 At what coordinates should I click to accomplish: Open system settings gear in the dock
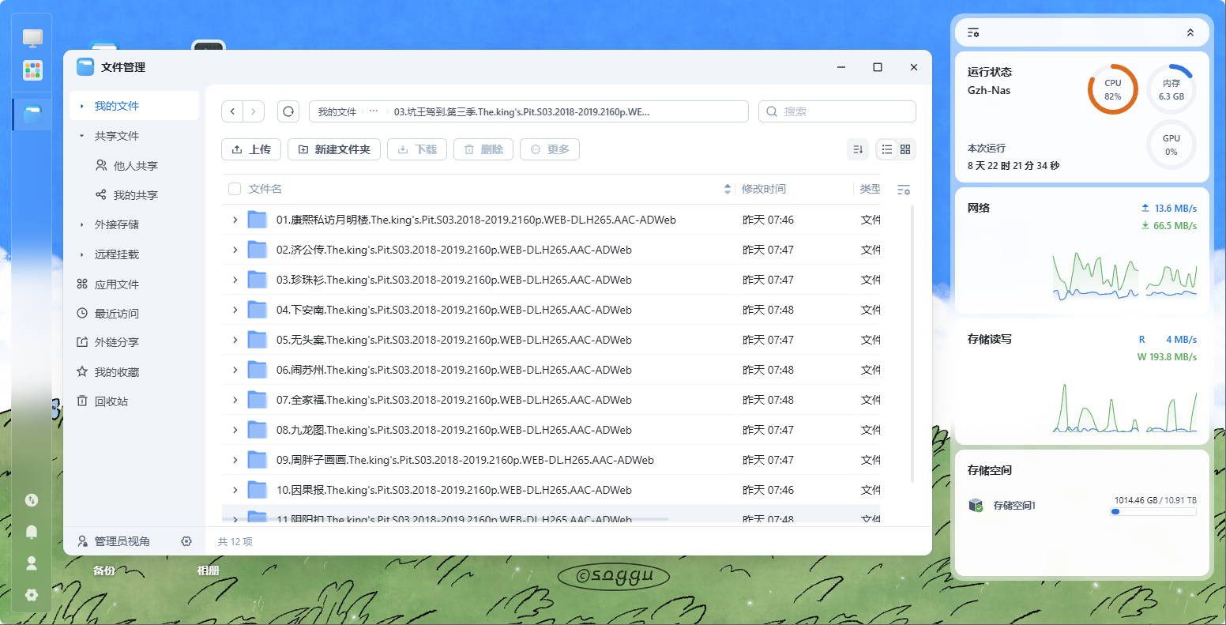(32, 595)
